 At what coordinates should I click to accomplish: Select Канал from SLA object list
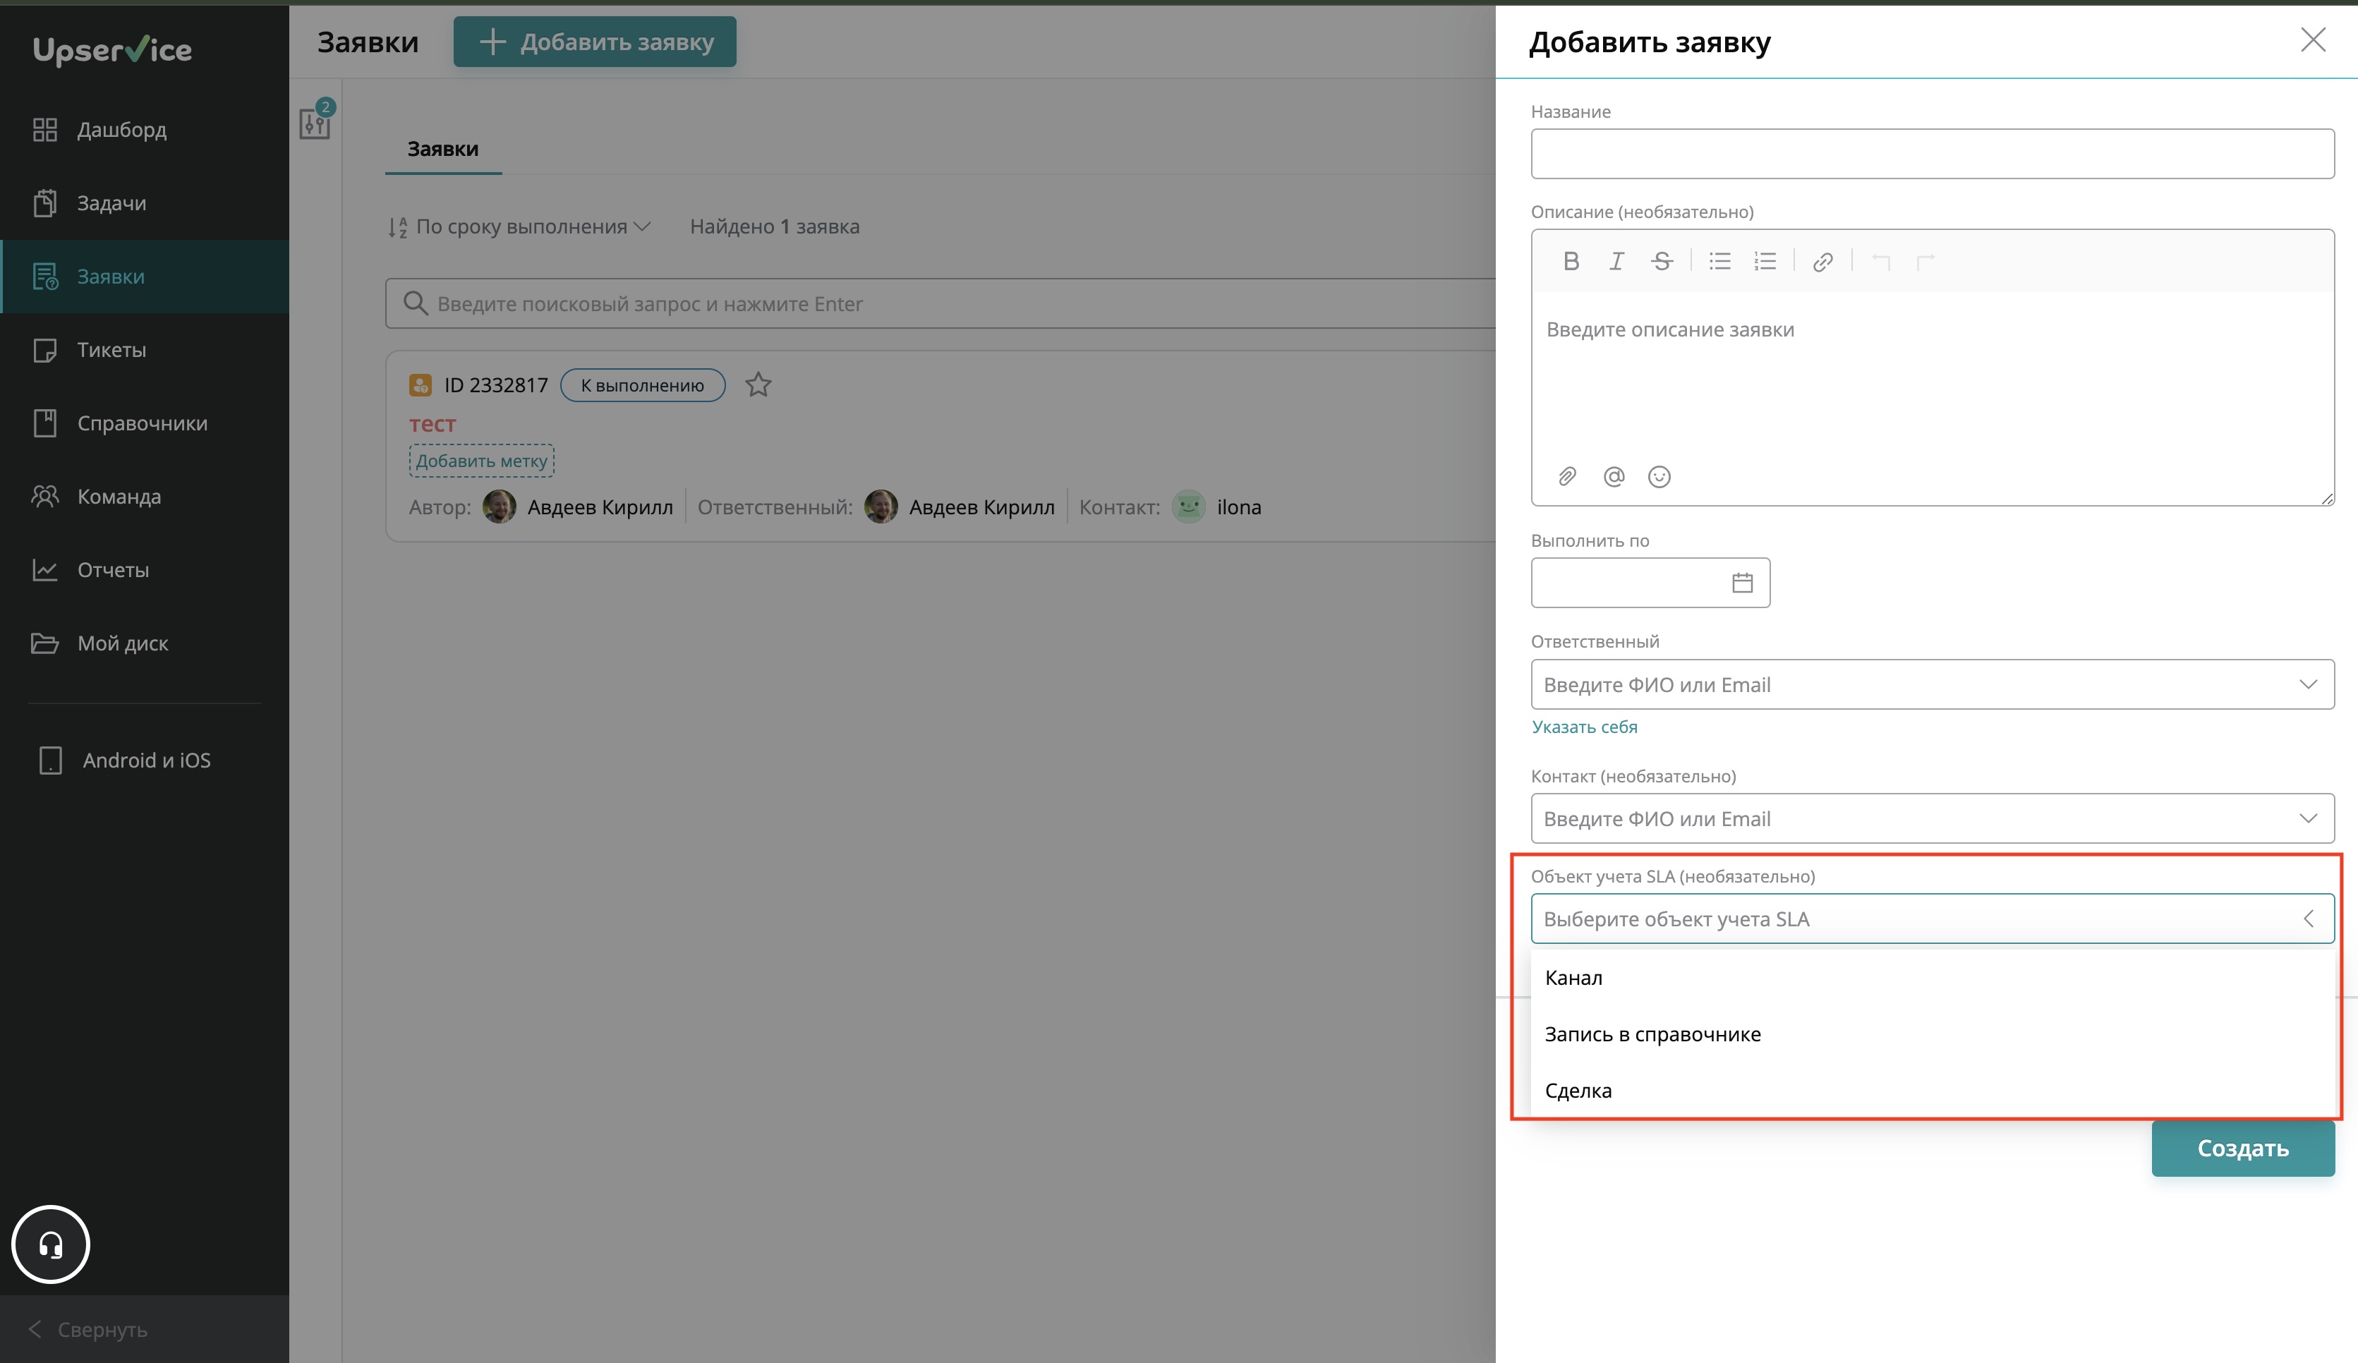click(x=1574, y=978)
